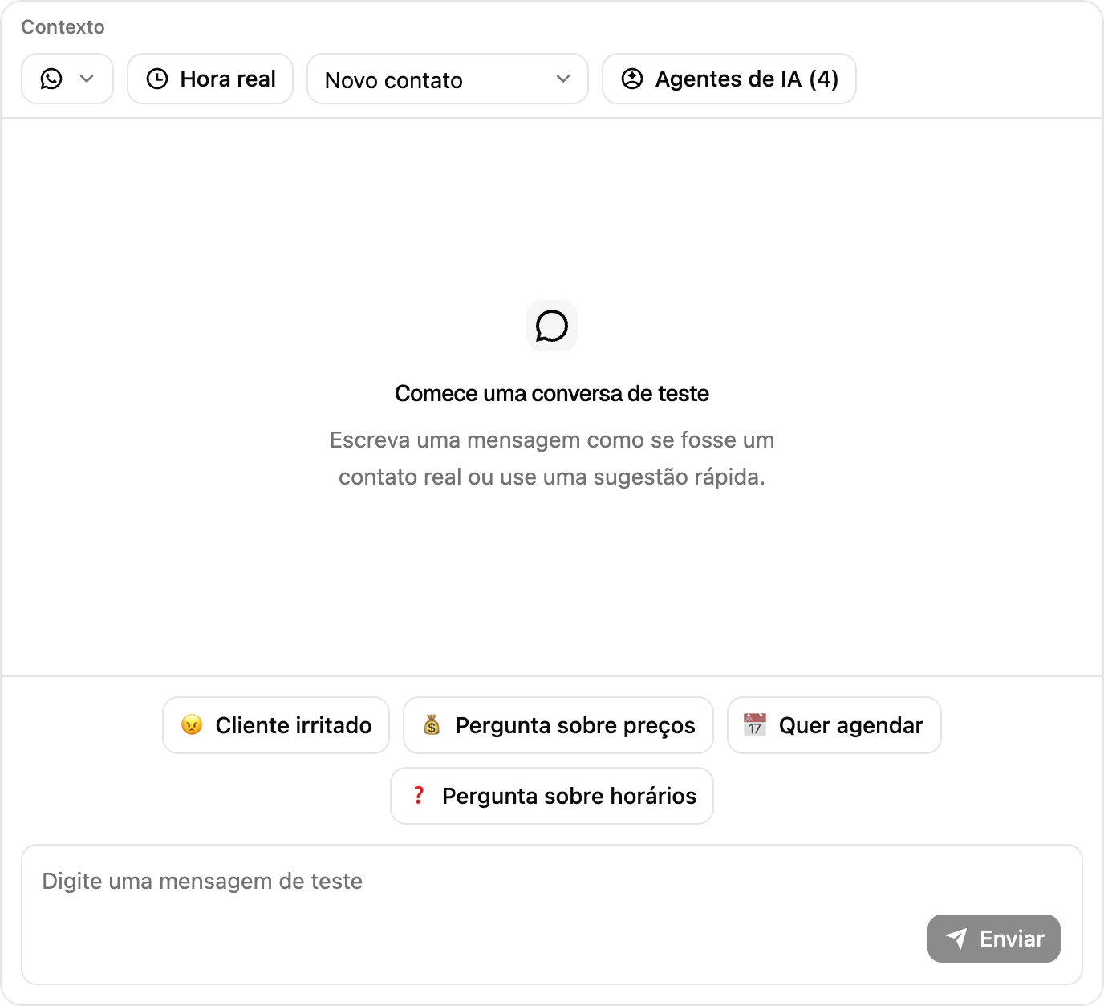Open the Agentes de IA (4) selector
This screenshot has width=1104, height=1006.
coord(729,79)
